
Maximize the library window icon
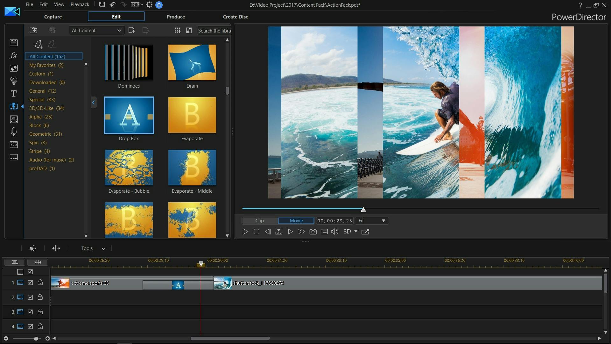pyautogui.click(x=189, y=30)
